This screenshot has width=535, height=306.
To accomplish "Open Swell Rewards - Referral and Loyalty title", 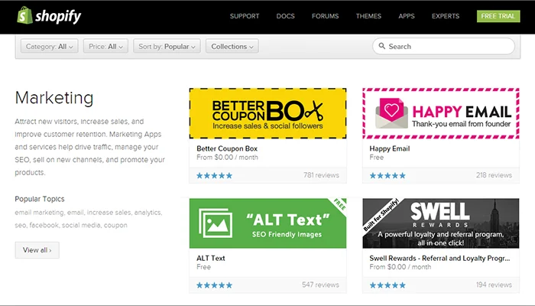I will 439,259.
